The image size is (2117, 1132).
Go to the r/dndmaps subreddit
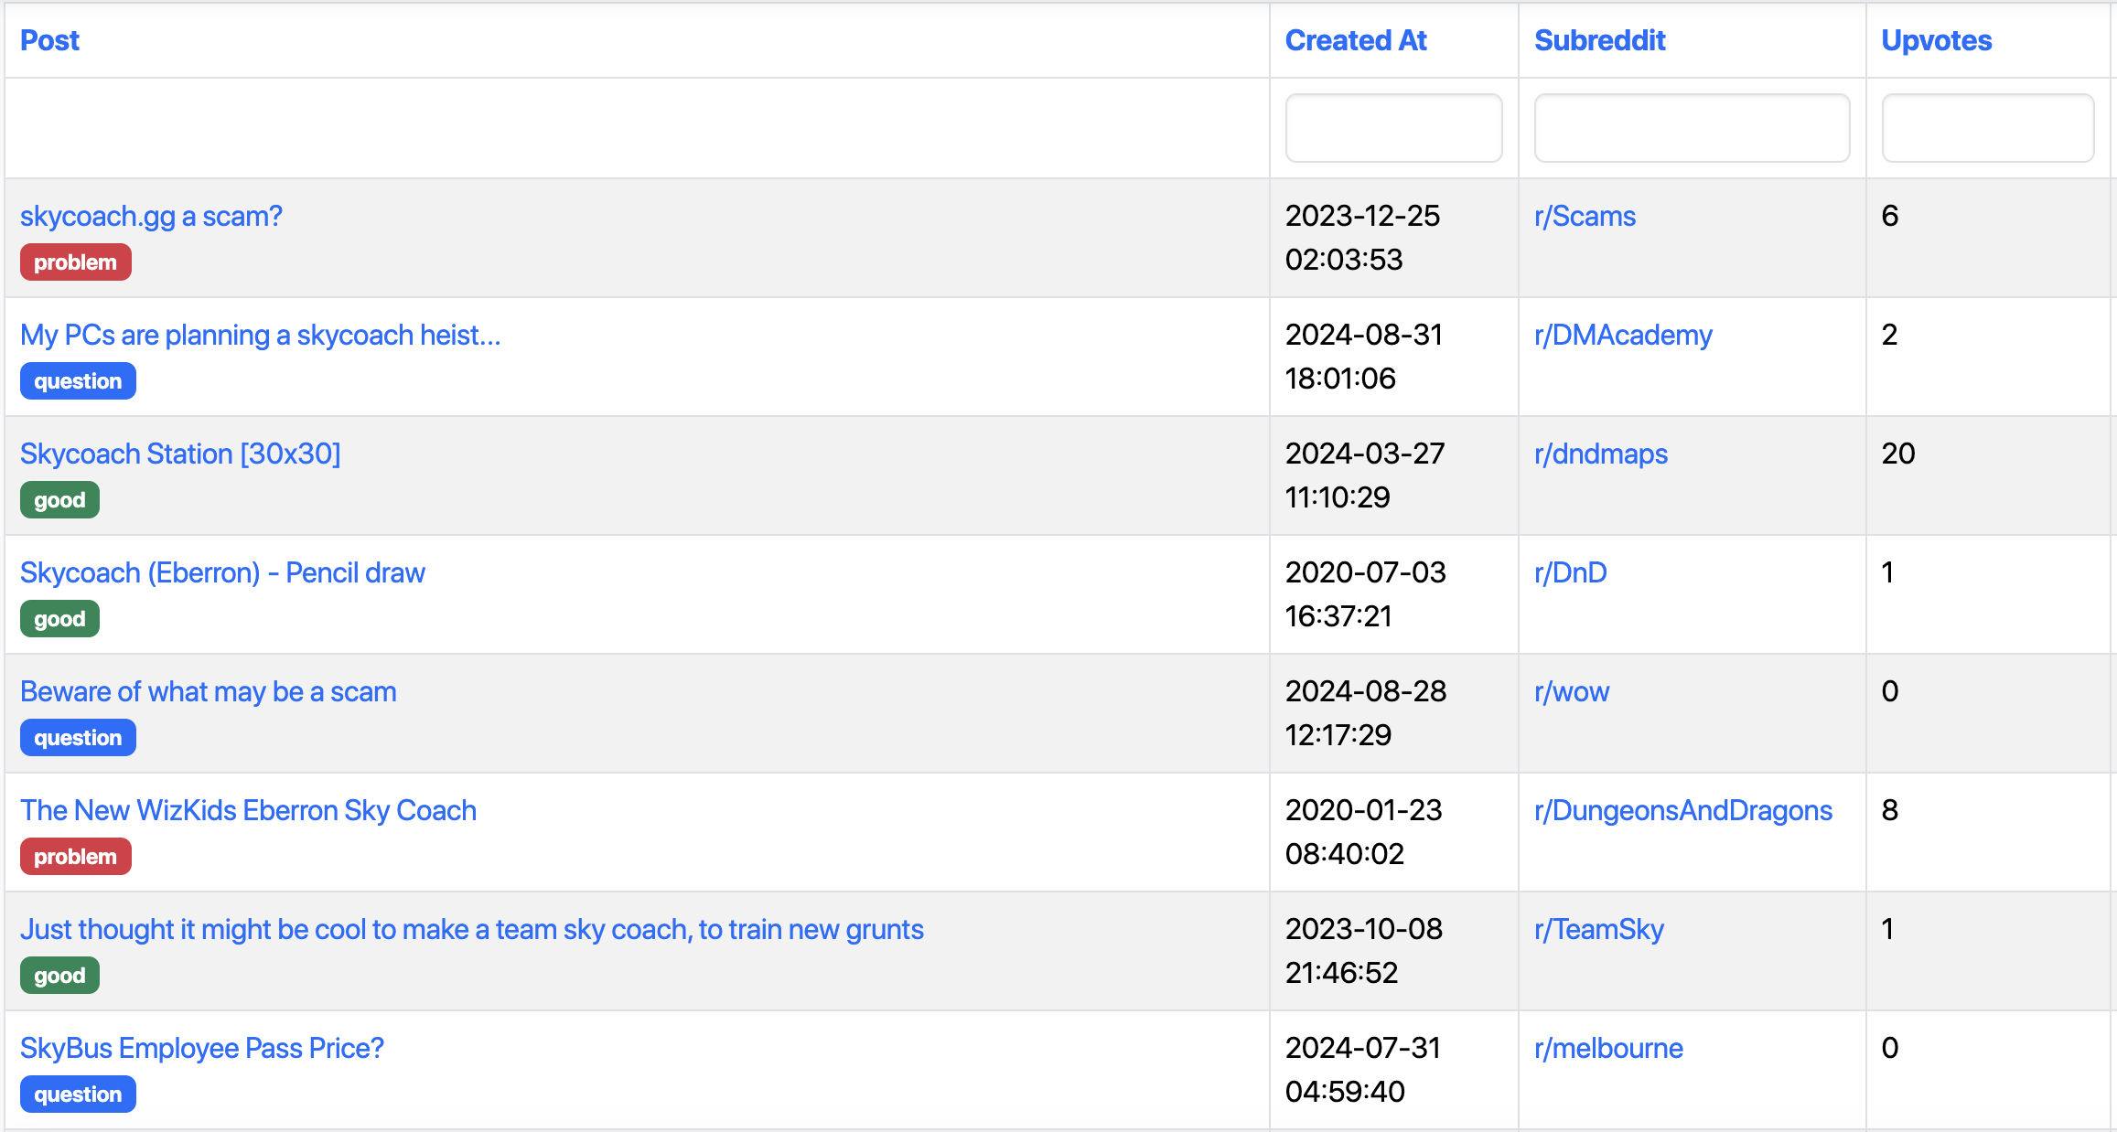[x=1600, y=454]
